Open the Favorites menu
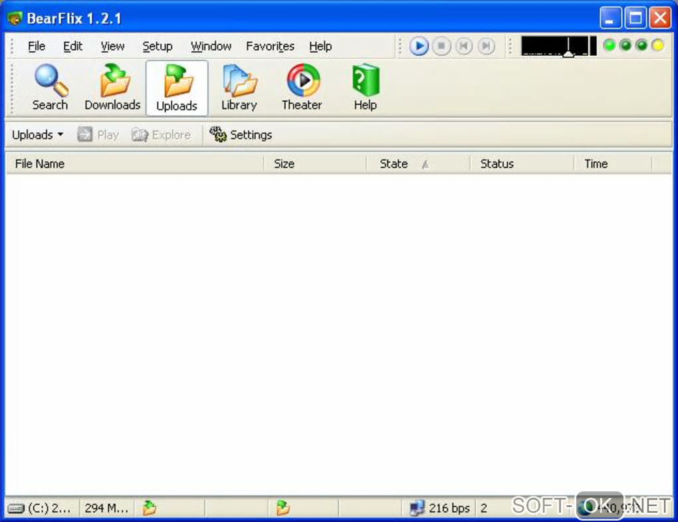The height and width of the screenshot is (522, 678). (271, 46)
